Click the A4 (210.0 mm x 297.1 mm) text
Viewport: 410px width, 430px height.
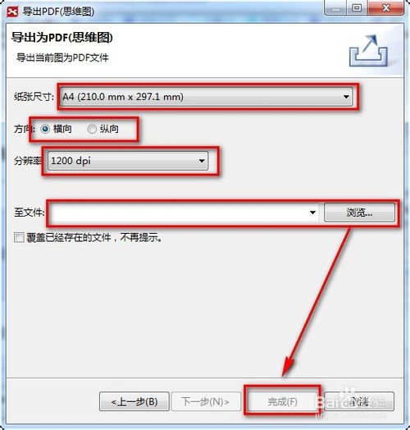coord(123,97)
